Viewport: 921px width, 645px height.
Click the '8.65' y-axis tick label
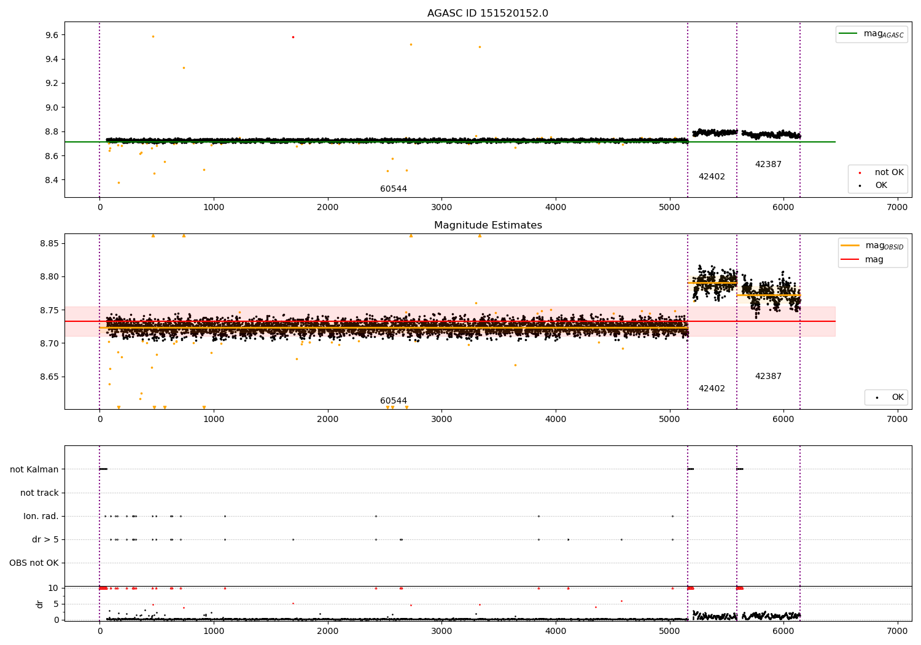tap(49, 377)
